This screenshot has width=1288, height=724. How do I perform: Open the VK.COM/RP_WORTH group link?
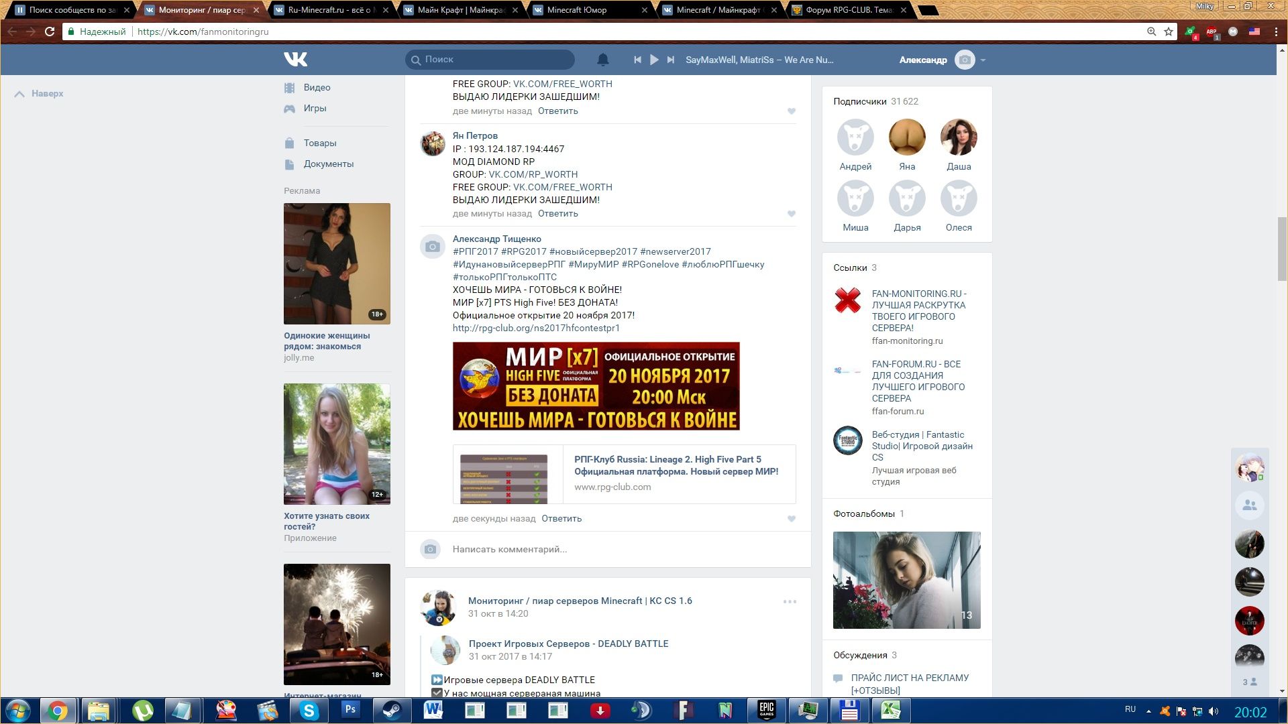[533, 174]
